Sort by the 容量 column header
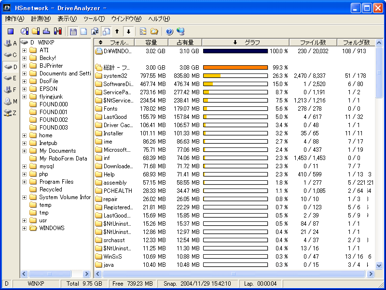386x290 pixels. tap(151, 43)
